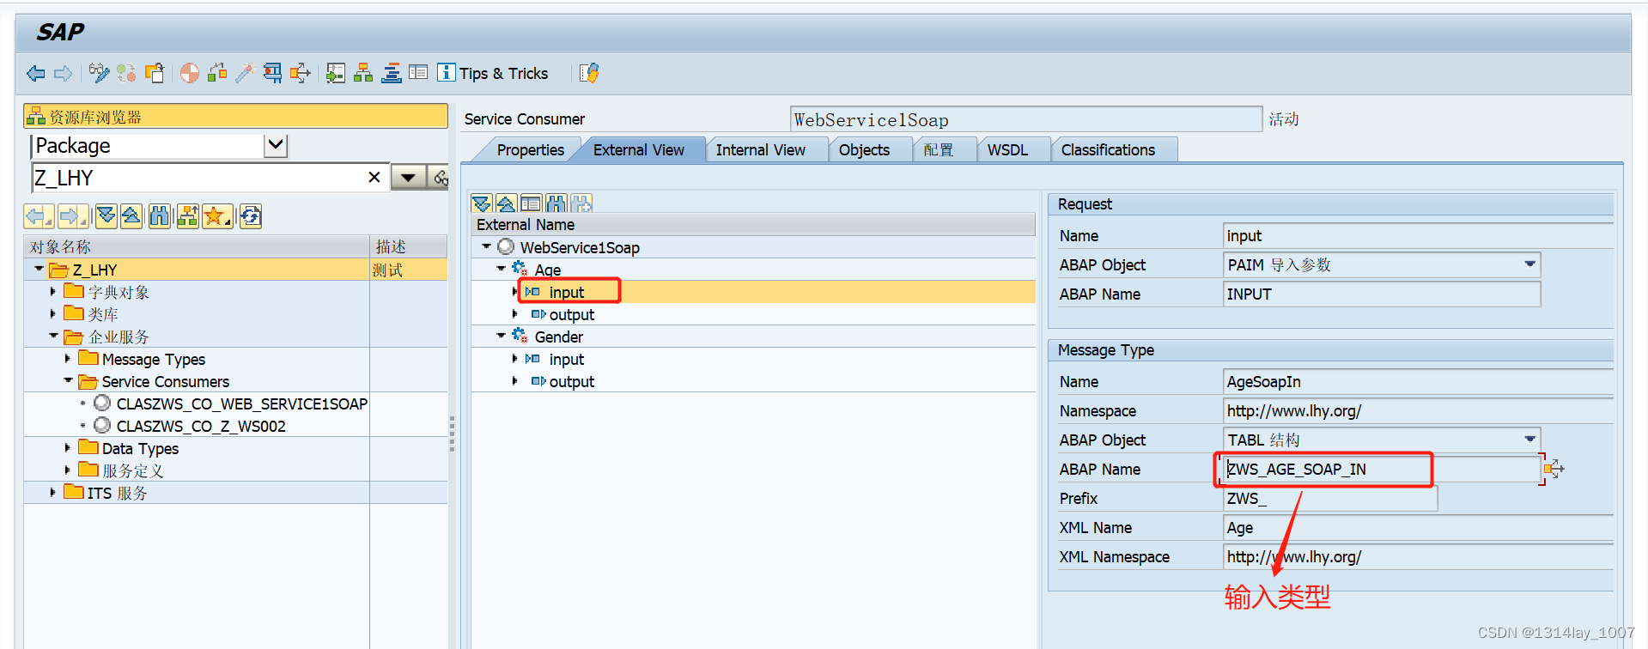The width and height of the screenshot is (1648, 649).
Task: Switch to the Objects tab
Action: (864, 150)
